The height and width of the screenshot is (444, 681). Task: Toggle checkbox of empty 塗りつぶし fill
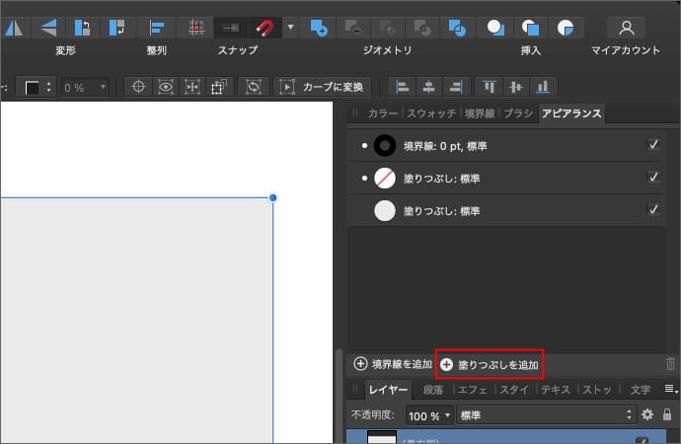[x=652, y=178]
